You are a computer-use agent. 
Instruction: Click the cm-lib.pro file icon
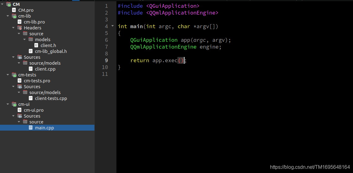tap(20, 22)
